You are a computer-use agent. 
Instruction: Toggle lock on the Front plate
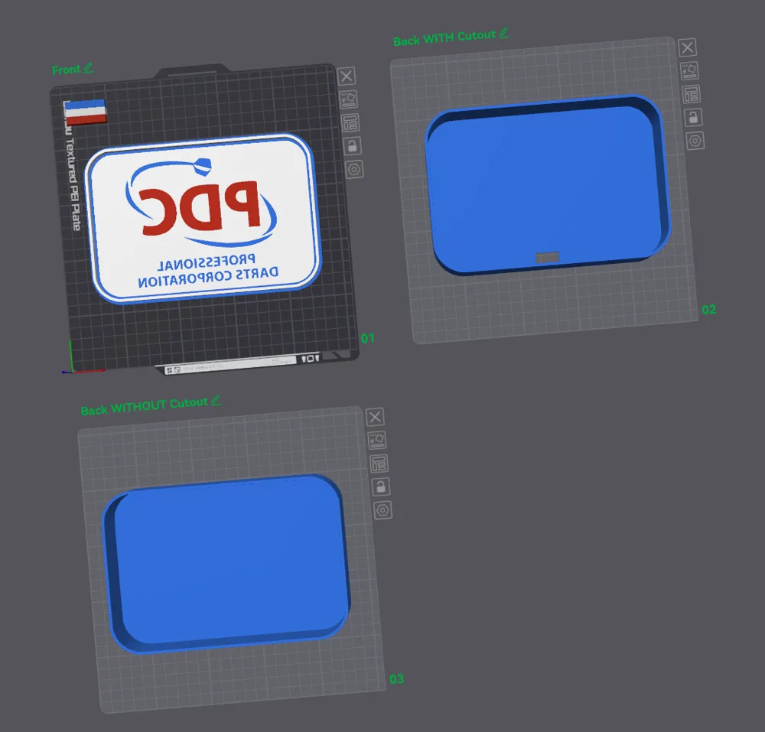[x=352, y=146]
